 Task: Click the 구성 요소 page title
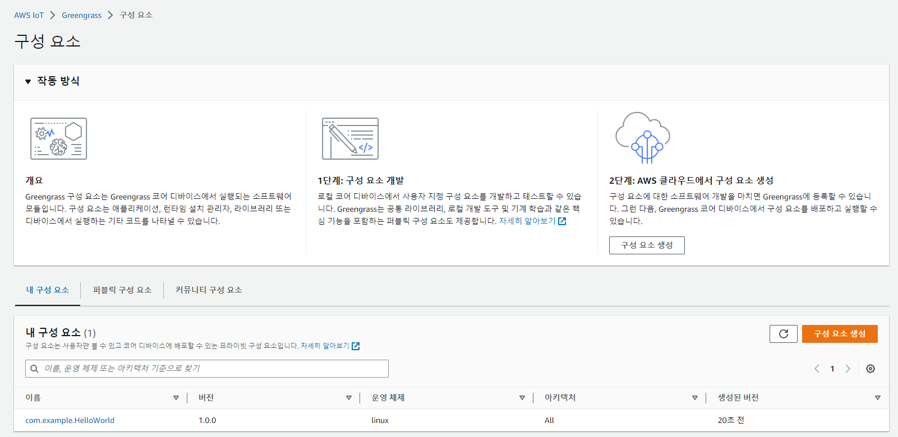(48, 41)
